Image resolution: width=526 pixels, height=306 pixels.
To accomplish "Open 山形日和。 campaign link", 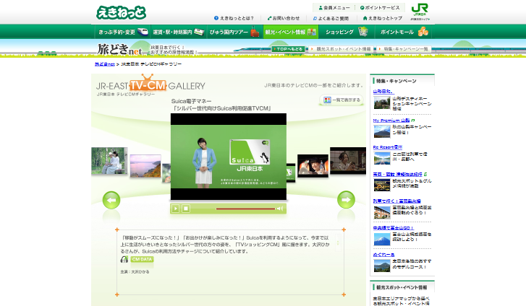I will click(383, 92).
